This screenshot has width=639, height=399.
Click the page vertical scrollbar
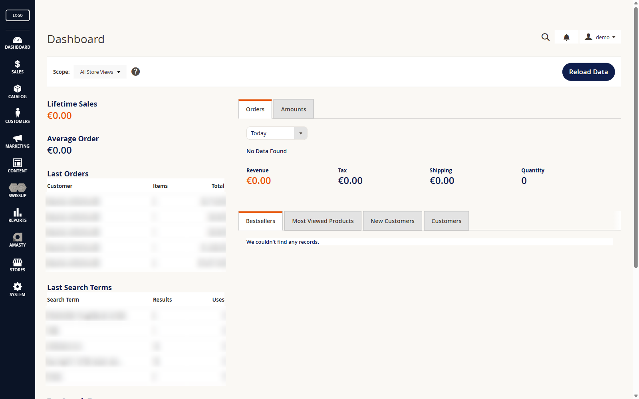(x=636, y=138)
